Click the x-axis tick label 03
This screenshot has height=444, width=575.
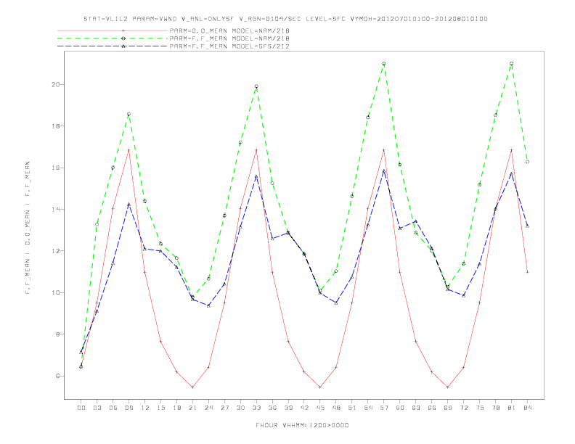pyautogui.click(x=97, y=408)
